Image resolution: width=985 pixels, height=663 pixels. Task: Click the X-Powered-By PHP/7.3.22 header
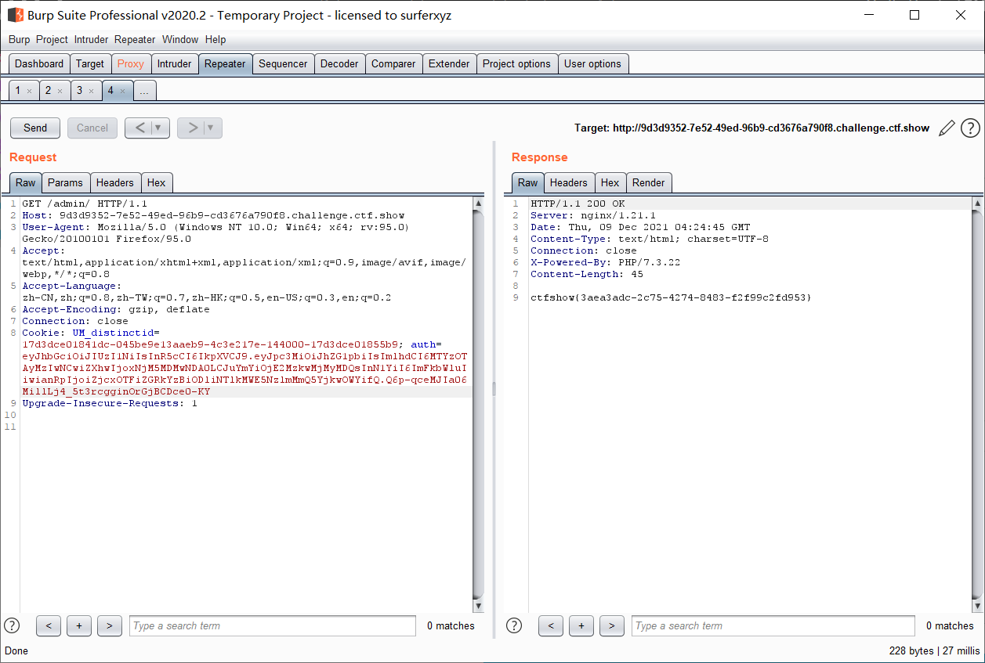coord(605,262)
